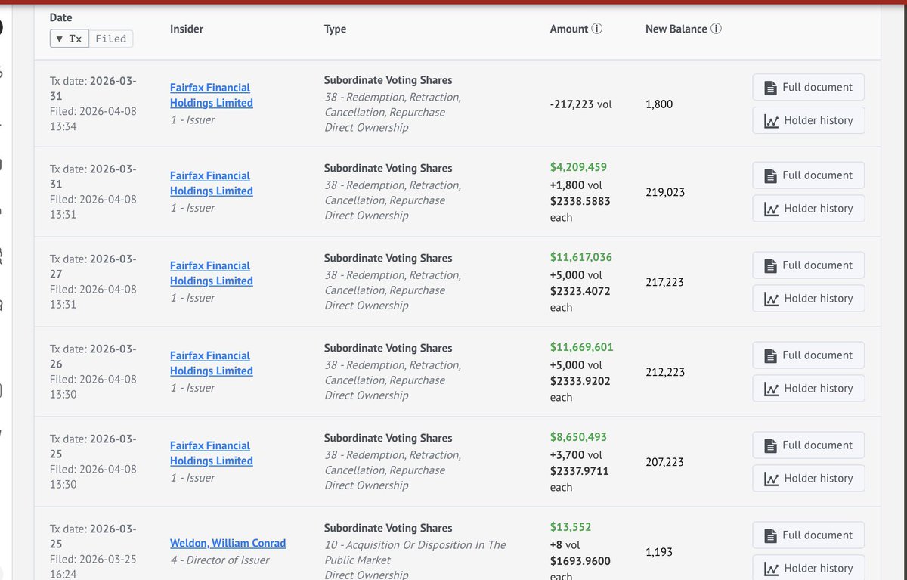Screen dimensions: 907x580
Task: Select the Tx date sort toggle
Action: point(70,39)
